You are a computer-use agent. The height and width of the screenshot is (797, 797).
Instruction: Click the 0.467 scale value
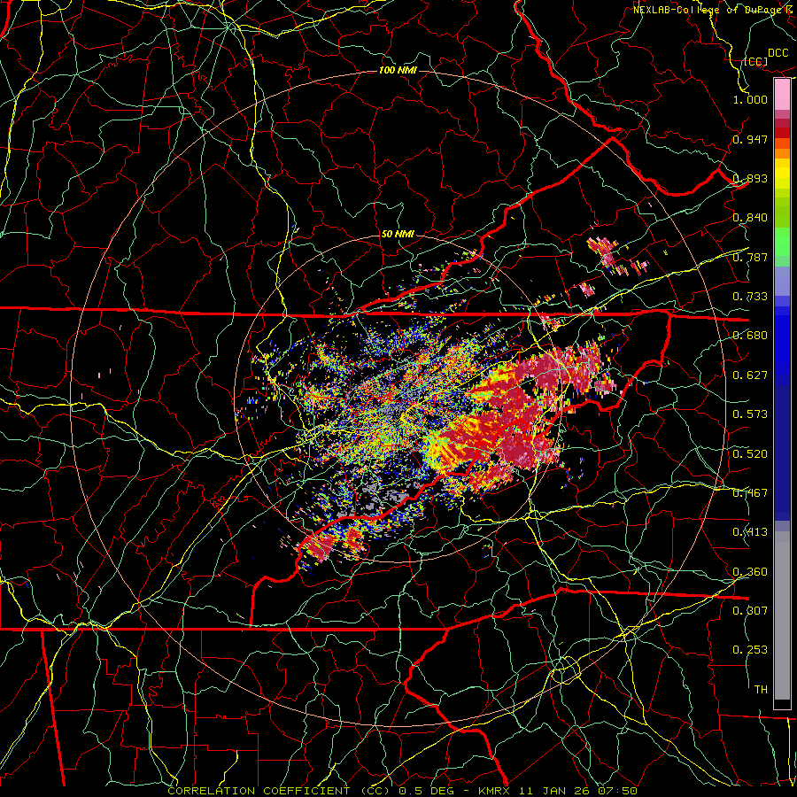[750, 493]
